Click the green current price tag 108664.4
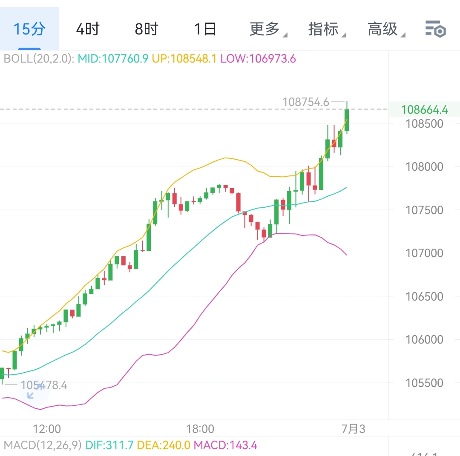This screenshot has width=460, height=456. [424, 110]
